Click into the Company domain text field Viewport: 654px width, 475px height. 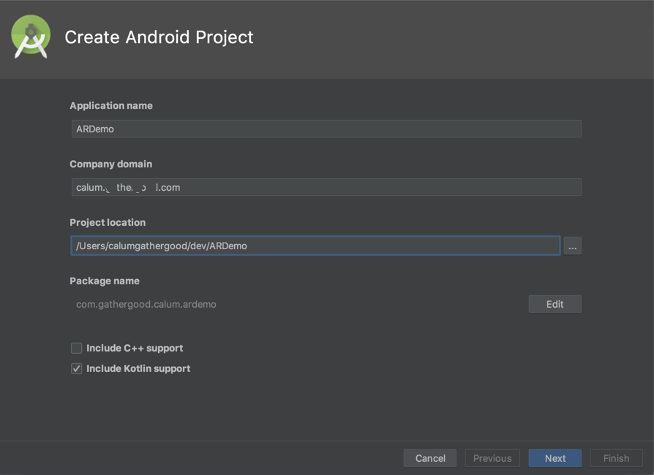(326, 188)
